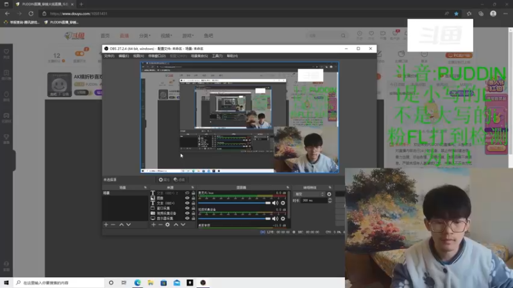Open settings gear for 视频采集设备 mixer channel
513x288 pixels.
[283, 219]
